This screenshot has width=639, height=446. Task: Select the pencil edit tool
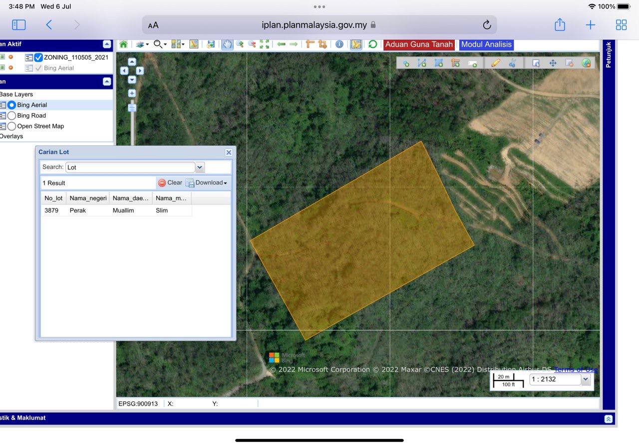tap(495, 63)
